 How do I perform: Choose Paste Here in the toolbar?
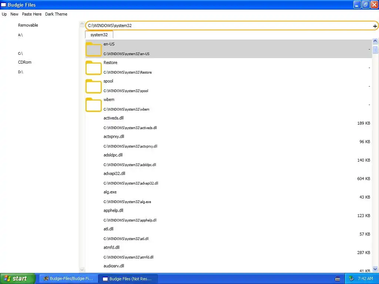[x=32, y=14]
